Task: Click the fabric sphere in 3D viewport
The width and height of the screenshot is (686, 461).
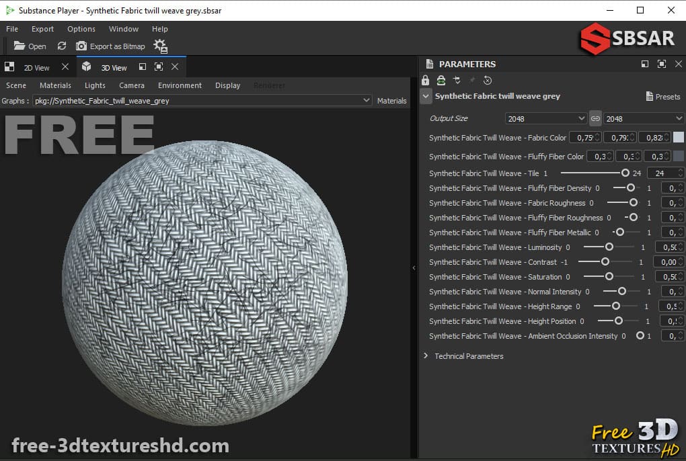Action: (x=204, y=283)
